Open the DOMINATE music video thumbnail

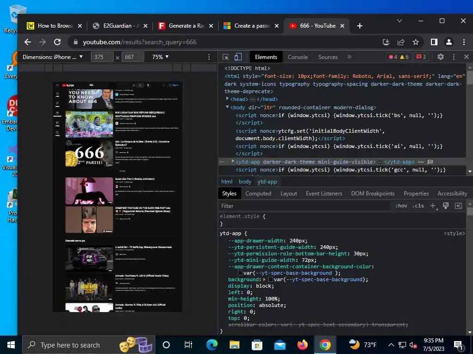click(89, 288)
